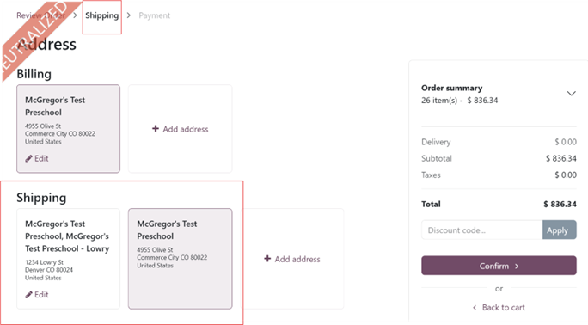The width and height of the screenshot is (588, 325).
Task: Focus the Discount code field
Action: point(482,230)
